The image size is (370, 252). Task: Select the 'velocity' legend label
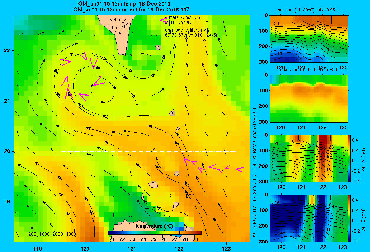[x=118, y=20]
